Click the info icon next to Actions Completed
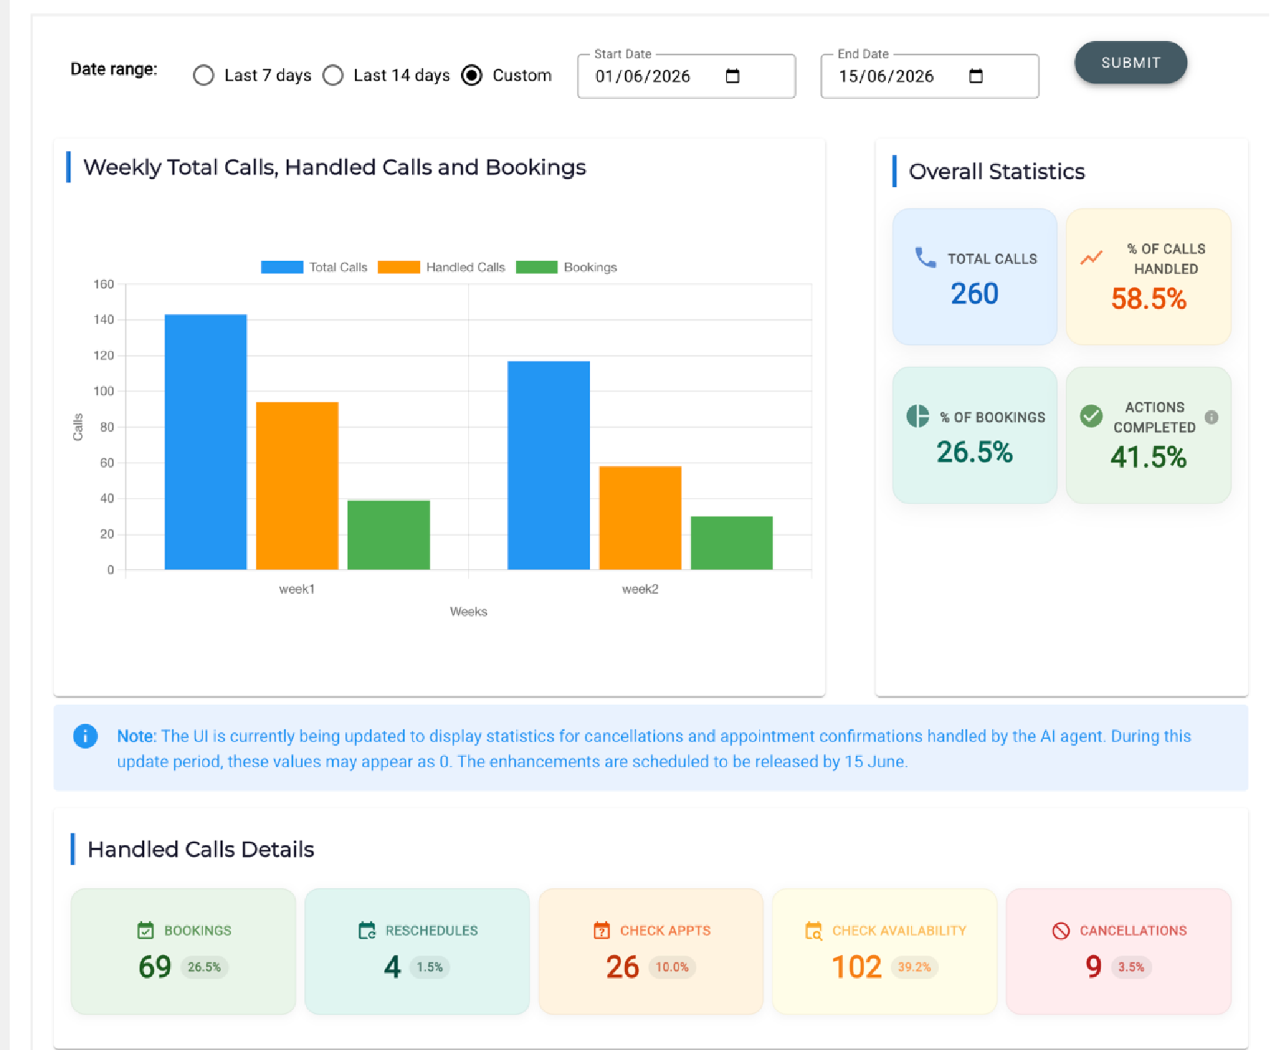The width and height of the screenshot is (1270, 1050). [x=1211, y=417]
